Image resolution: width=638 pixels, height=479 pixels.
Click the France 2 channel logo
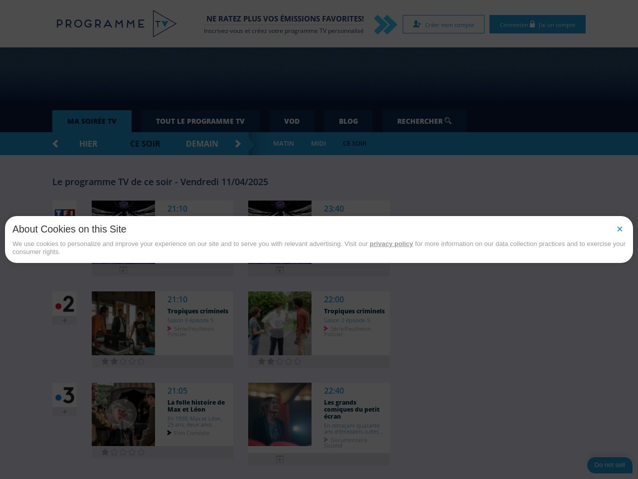coord(65,304)
